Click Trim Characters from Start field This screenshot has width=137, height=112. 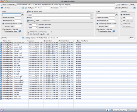[35, 25]
